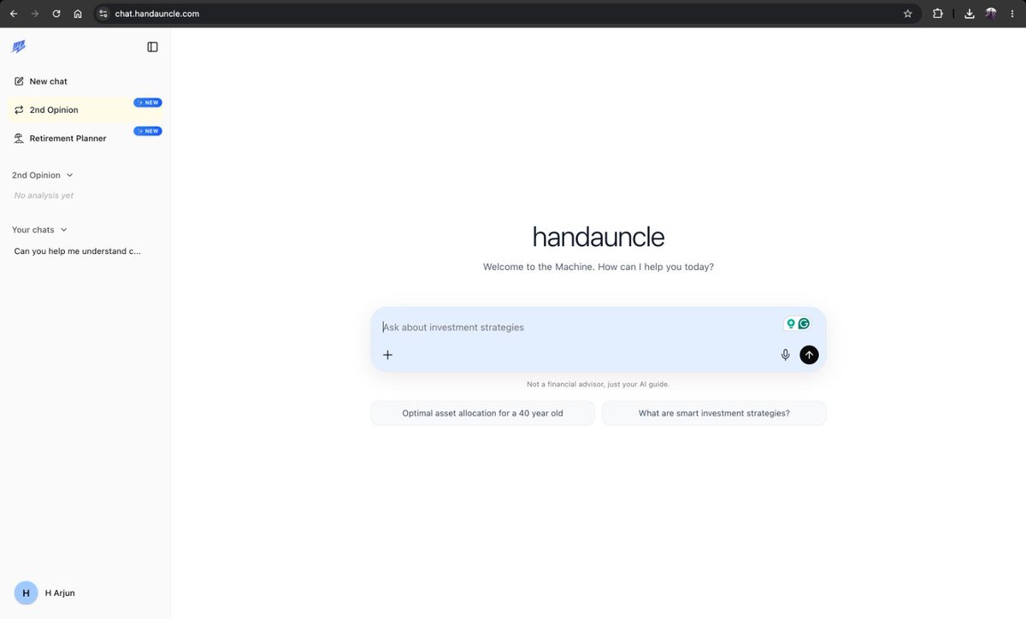Collapse the Your chats section
Screen dimensions: 1026x619
tap(39, 230)
